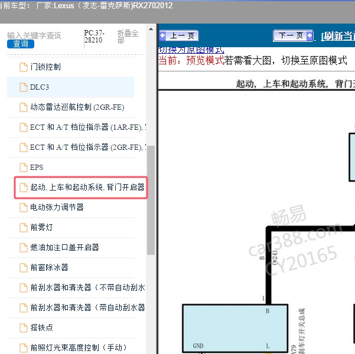
Task: Open the 门锁控制 tree item
Action: tap(45, 67)
